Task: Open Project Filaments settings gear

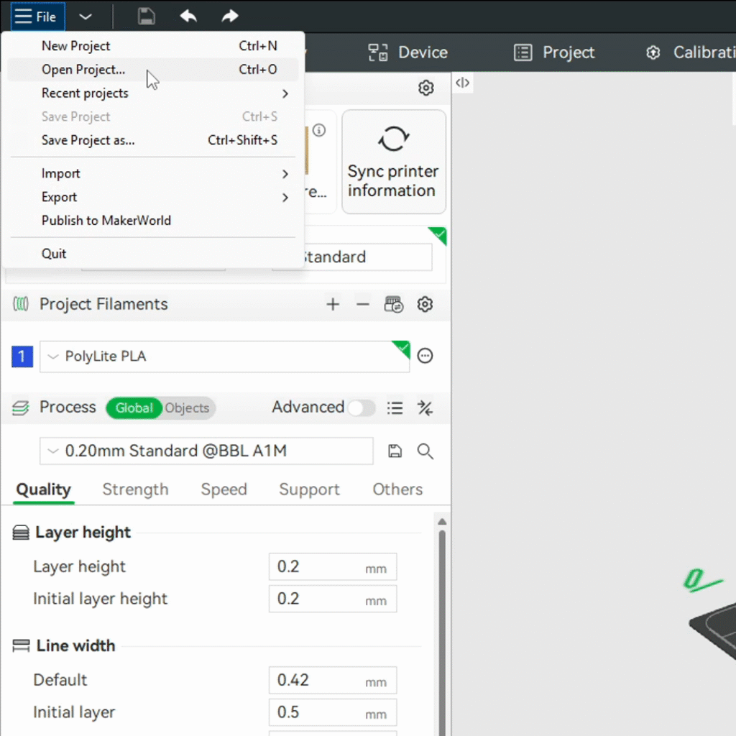Action: pos(425,305)
